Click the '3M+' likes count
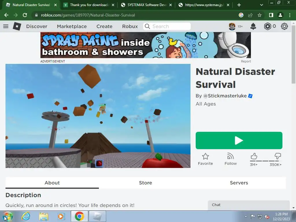Viewport: 296px width, 222px height. tap(254, 164)
